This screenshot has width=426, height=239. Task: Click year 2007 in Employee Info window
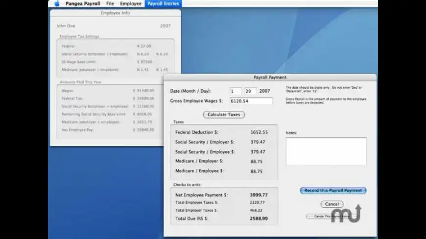click(x=165, y=26)
